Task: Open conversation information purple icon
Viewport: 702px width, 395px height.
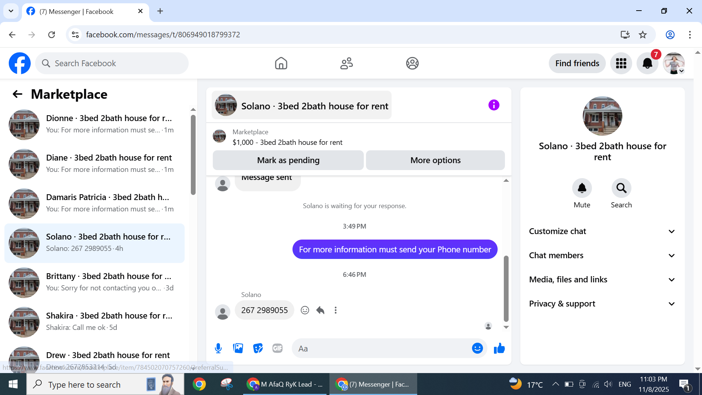Action: tap(494, 105)
